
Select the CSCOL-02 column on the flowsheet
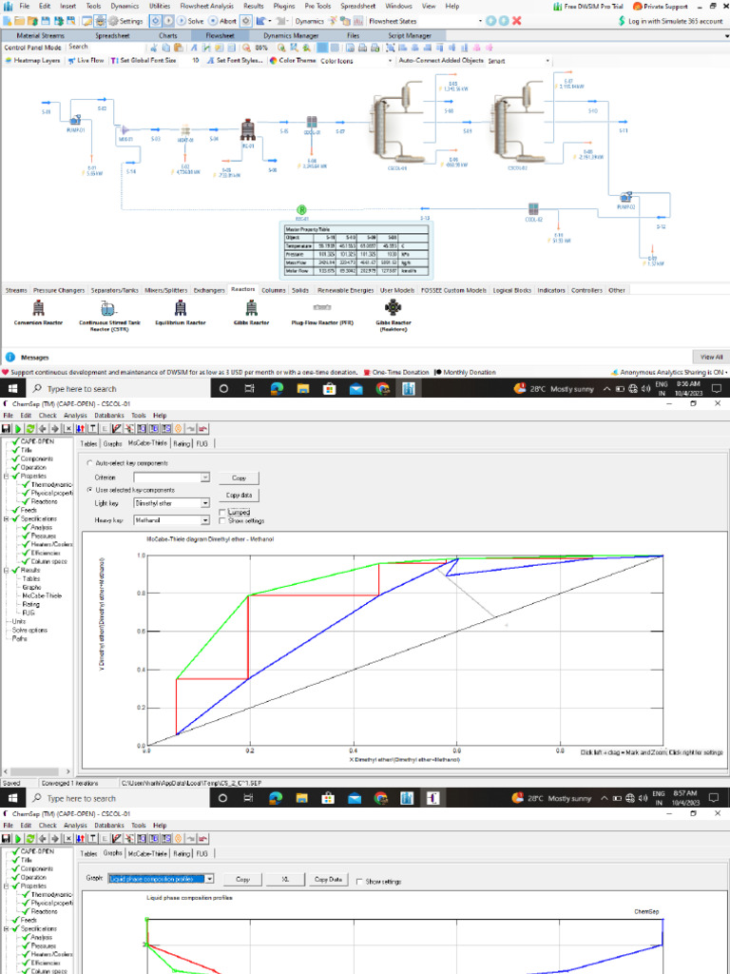[x=518, y=125]
